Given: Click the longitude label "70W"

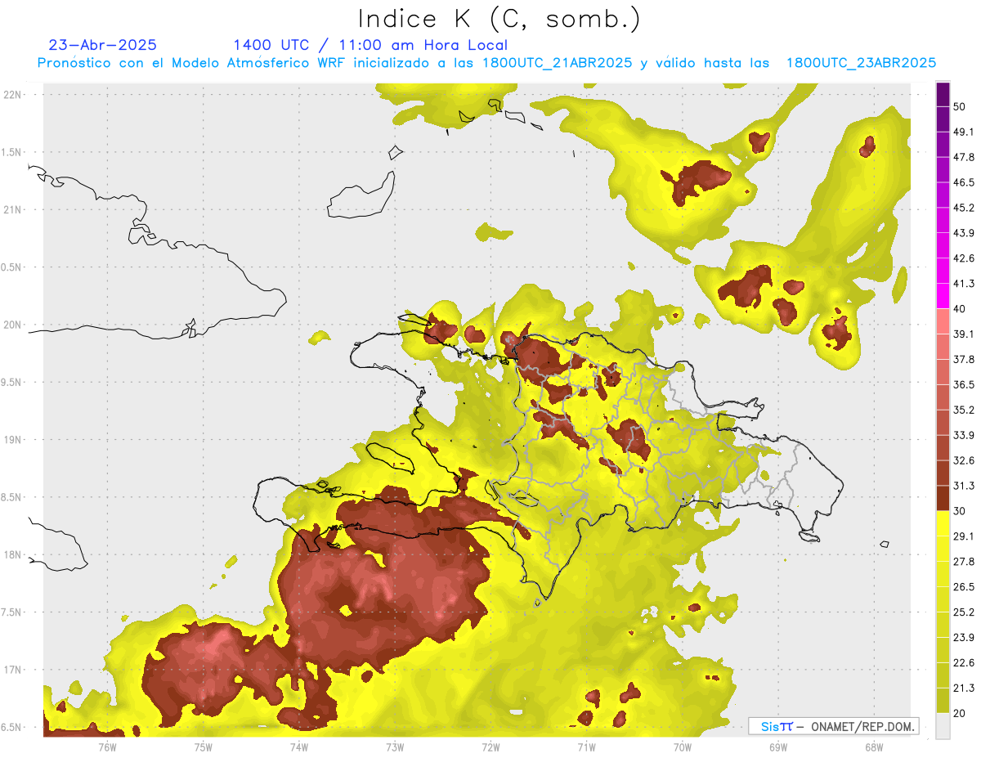Looking at the screenshot, I should (x=683, y=747).
